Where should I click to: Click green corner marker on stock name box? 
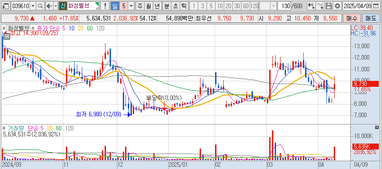97,4
